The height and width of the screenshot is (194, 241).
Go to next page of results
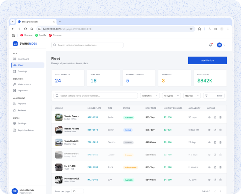pyautogui.click(x=220, y=191)
